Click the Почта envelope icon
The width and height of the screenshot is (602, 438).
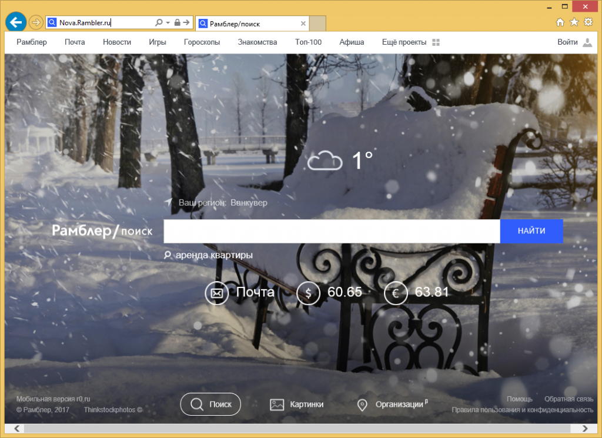216,293
